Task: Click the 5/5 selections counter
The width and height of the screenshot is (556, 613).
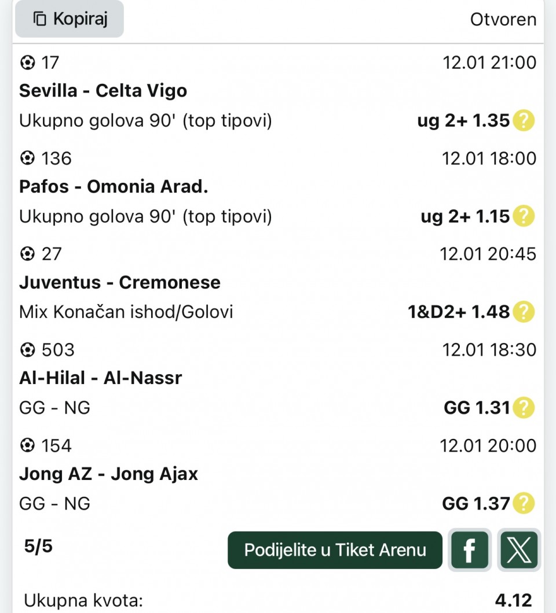Action: tap(38, 546)
